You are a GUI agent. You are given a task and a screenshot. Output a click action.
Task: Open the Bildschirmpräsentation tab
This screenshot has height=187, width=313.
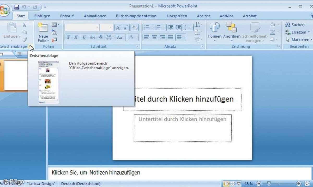[x=136, y=16]
